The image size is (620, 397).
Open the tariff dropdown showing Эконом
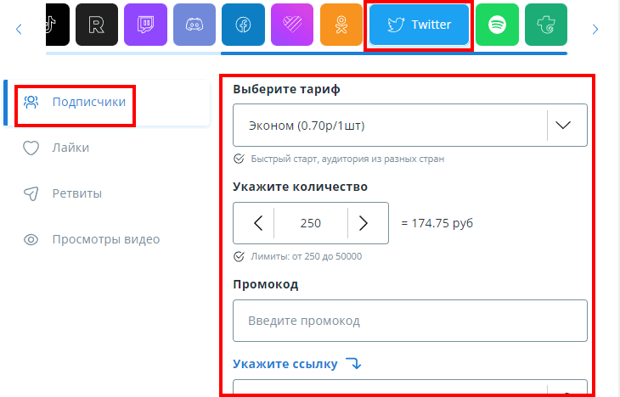pyautogui.click(x=410, y=126)
